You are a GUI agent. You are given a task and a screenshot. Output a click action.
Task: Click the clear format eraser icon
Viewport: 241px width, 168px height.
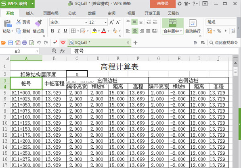point(115,31)
